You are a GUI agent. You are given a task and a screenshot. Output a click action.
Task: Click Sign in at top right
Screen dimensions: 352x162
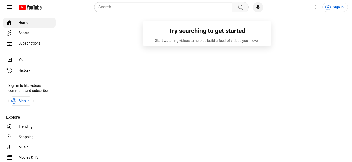click(335, 7)
